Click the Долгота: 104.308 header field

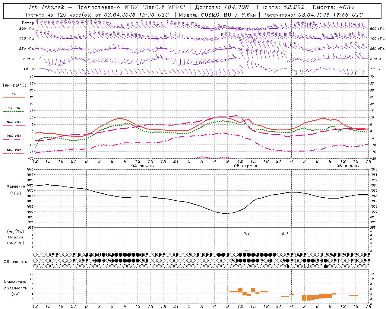coord(222,7)
